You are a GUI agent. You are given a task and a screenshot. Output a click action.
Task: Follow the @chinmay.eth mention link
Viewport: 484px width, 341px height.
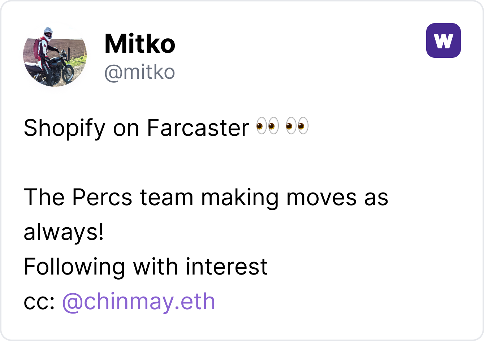(x=139, y=301)
